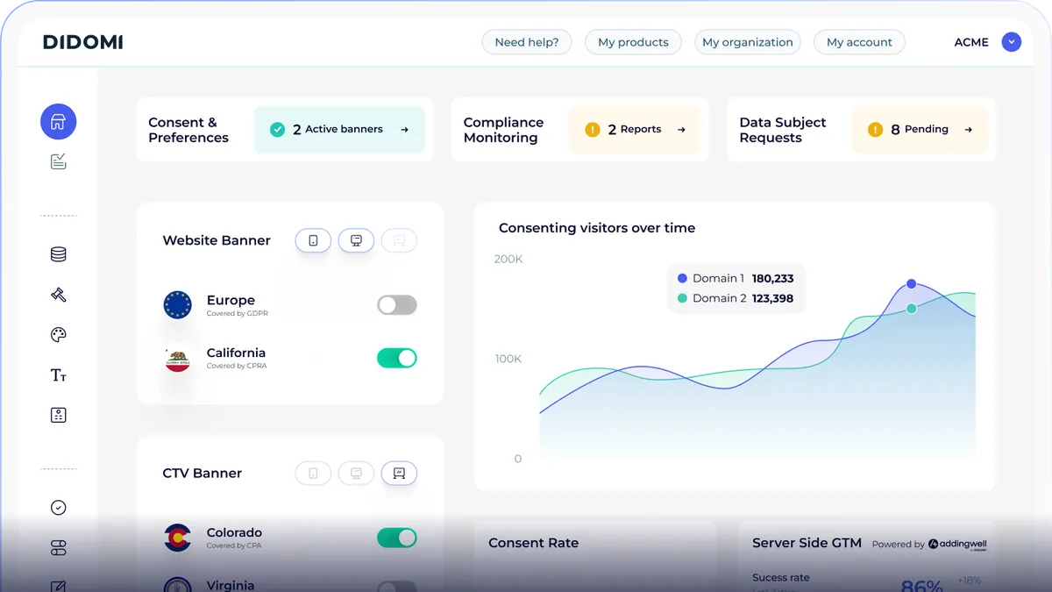Click the arrow after 8 Pending
Image resolution: width=1052 pixels, height=592 pixels.
tap(968, 130)
